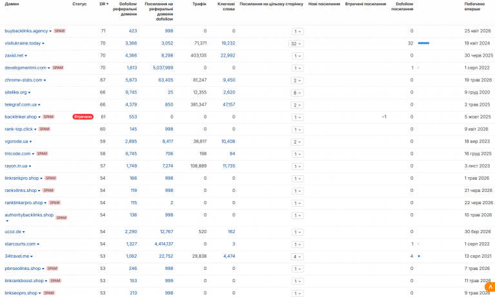Click the Нові посилання column header
Screen dimensions: 495x297
pyautogui.click(x=324, y=4)
